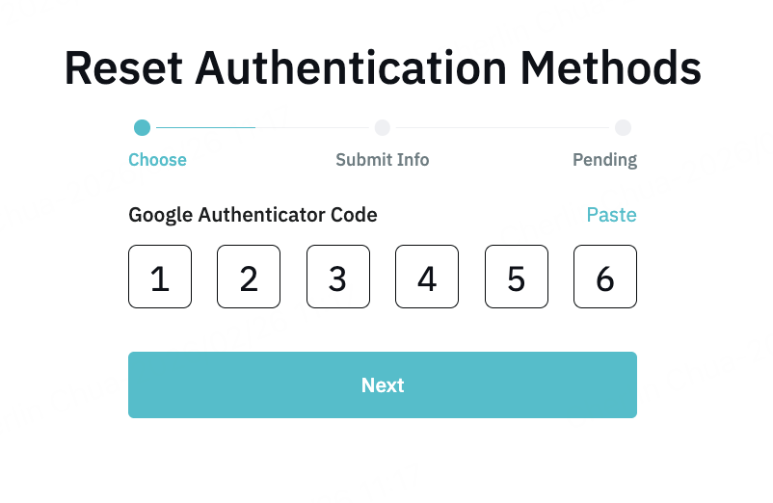The width and height of the screenshot is (773, 503).
Task: Click gray line between Submit Info and Pending
Action: point(502,127)
